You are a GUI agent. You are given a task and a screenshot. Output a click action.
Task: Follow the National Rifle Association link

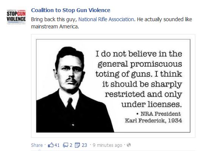click(106, 19)
